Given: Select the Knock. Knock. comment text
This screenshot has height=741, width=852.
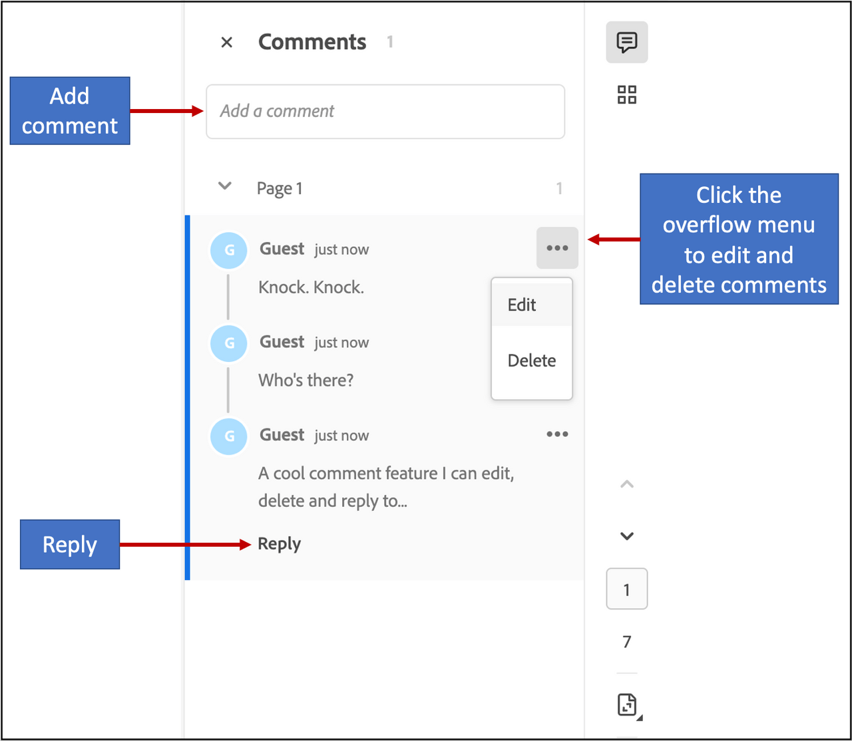Looking at the screenshot, I should tap(311, 287).
